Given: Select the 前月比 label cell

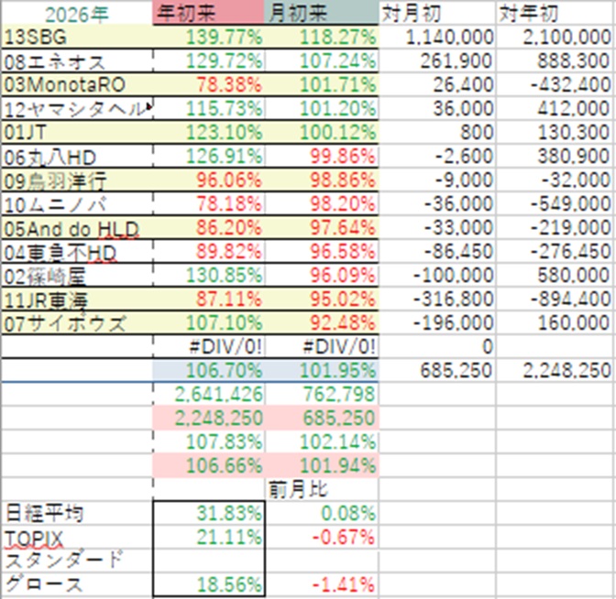Looking at the screenshot, I should (x=322, y=489).
